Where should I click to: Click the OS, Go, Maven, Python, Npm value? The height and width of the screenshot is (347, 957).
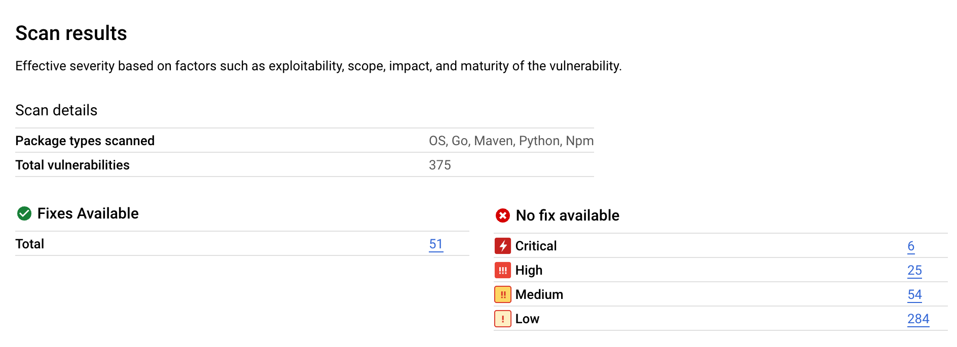pyautogui.click(x=511, y=141)
